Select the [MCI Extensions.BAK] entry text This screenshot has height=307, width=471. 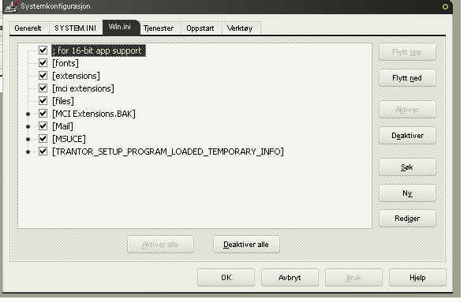click(x=94, y=114)
